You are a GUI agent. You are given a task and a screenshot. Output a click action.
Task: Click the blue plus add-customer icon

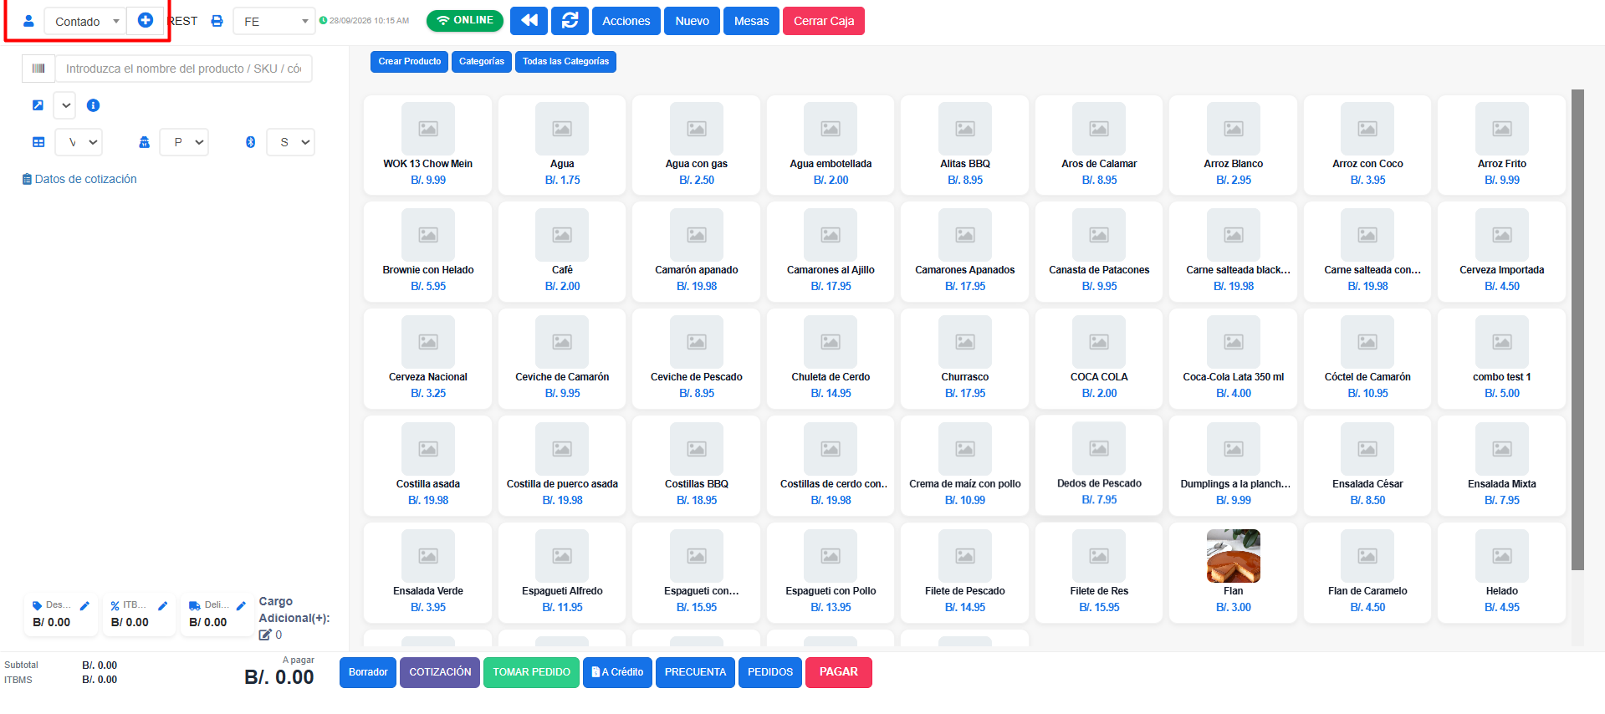145,20
